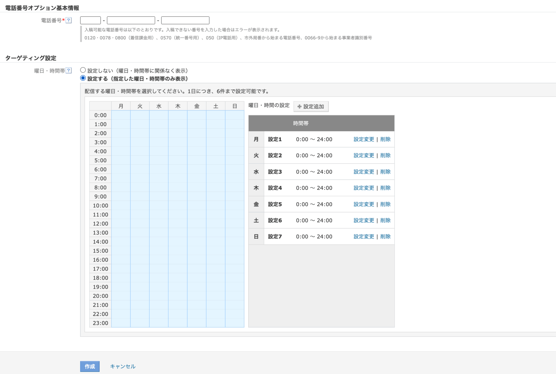This screenshot has height=374, width=556.
Task: Click the 12:00 row label in schedule grid
Action: (100, 224)
